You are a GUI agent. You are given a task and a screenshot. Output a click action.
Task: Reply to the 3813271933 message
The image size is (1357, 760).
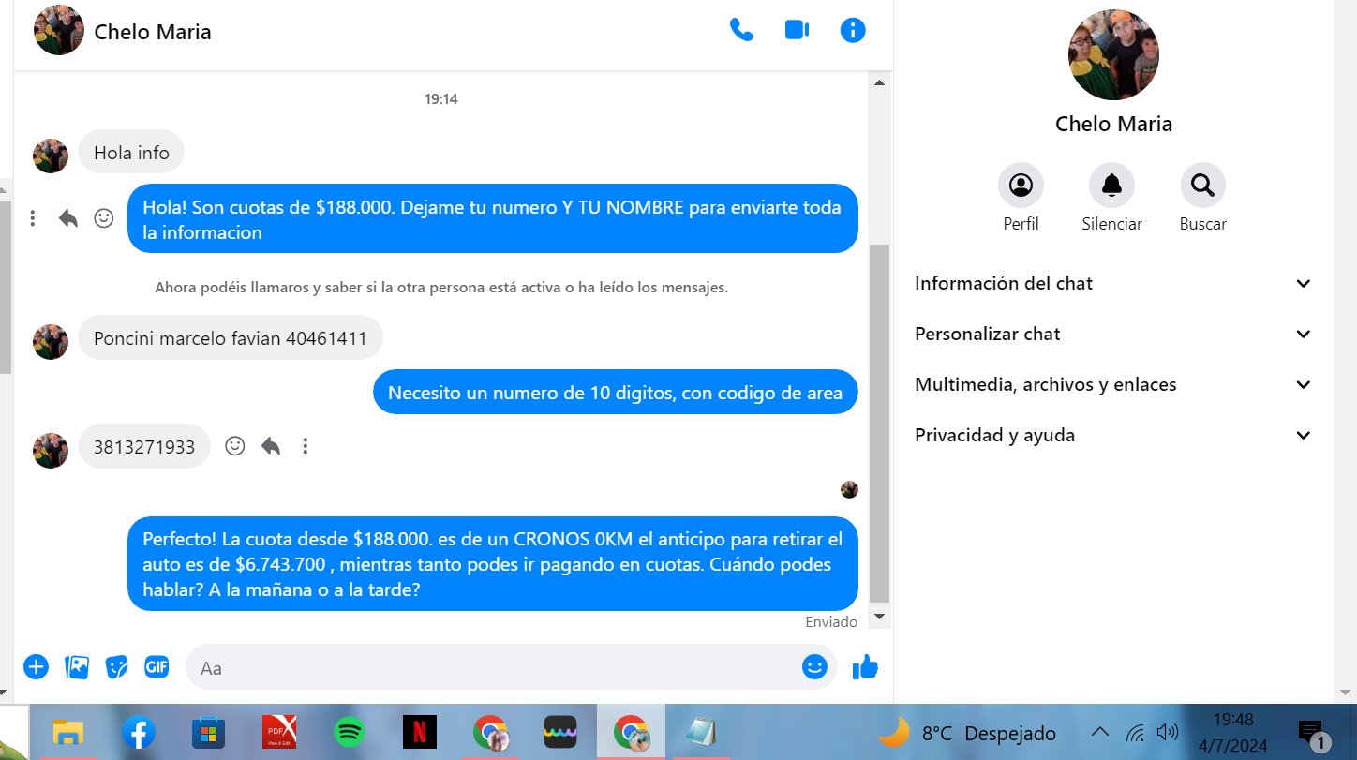pyautogui.click(x=271, y=446)
